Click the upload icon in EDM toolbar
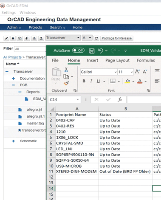The height and width of the screenshot is (200, 161). tap(41, 38)
